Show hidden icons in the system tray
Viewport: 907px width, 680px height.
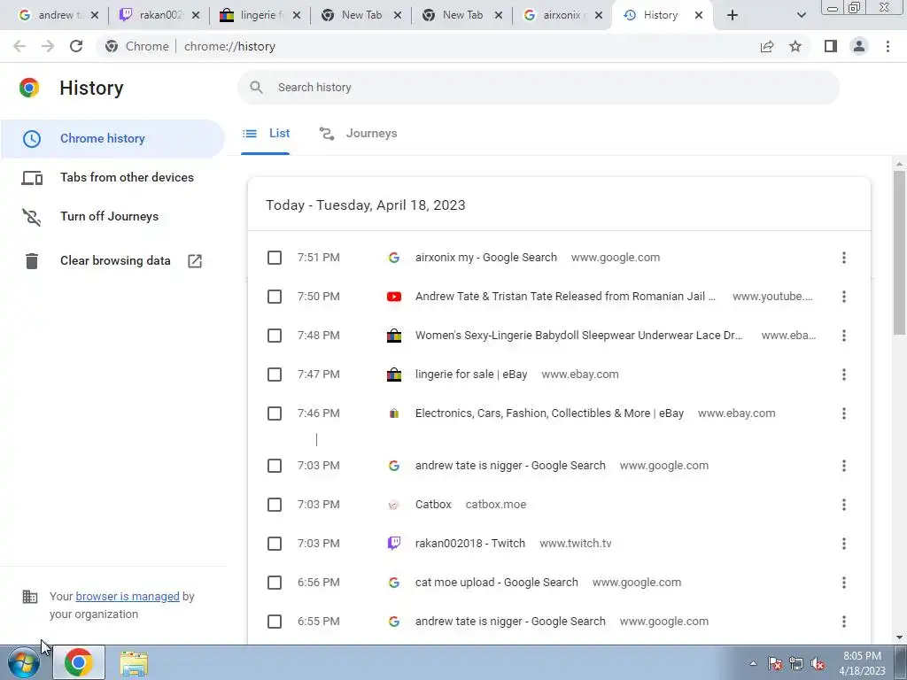click(753, 663)
